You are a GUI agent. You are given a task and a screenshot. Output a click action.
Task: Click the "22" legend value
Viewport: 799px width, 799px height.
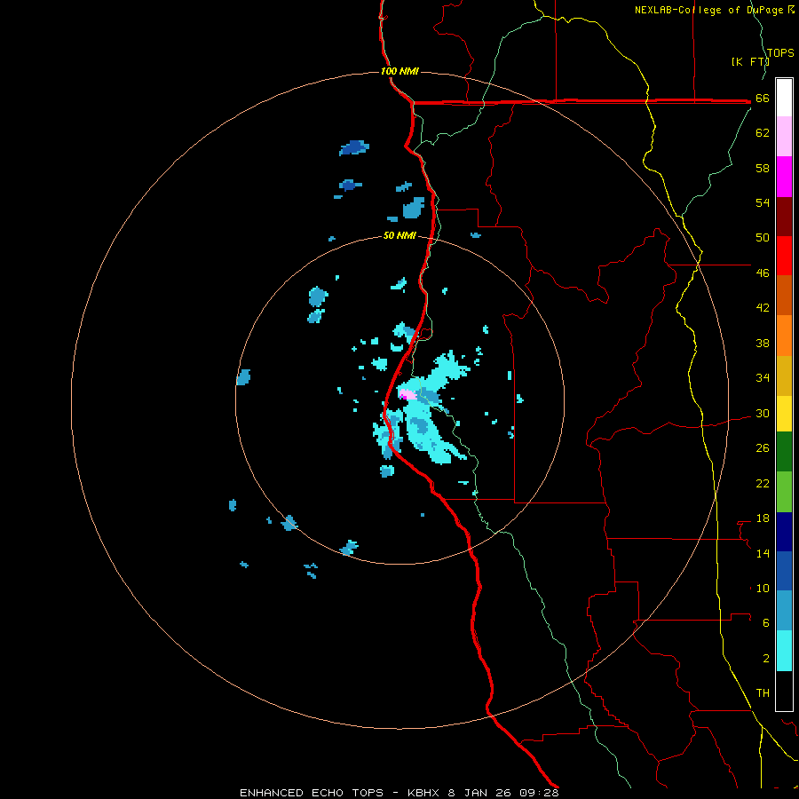click(x=763, y=483)
